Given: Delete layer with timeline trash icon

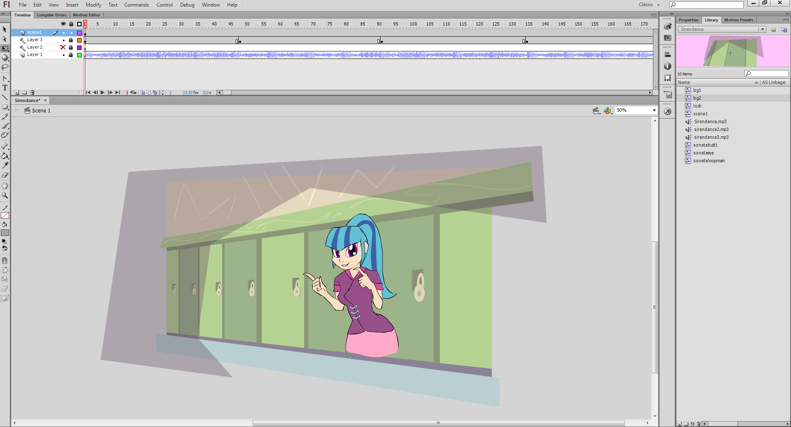Looking at the screenshot, I should (33, 93).
